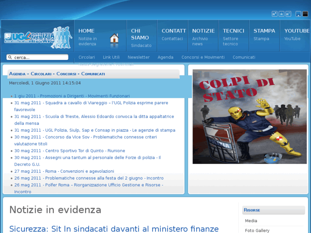
Task: Open Scuola di Trieste news item
Action: pos(94,120)
